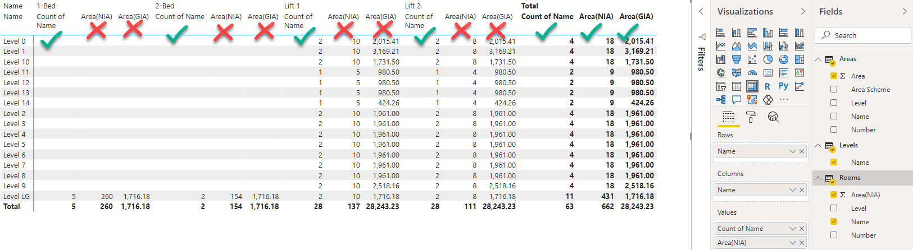Image resolution: width=913 pixels, height=250 pixels.
Task: Check Name field under Areas table
Action: pos(834,116)
